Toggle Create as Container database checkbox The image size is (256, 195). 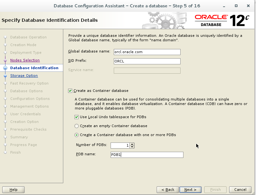tap(70, 91)
